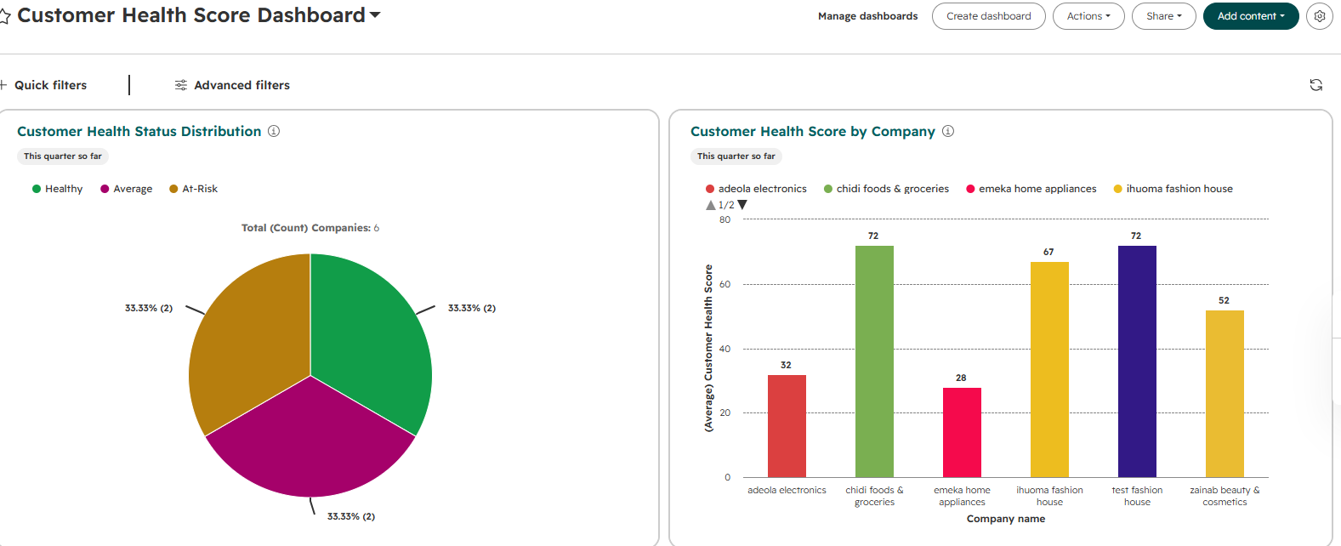The height and width of the screenshot is (546, 1341).
Task: Toggle ihuoma fashion house legend item
Action: [x=1173, y=189]
